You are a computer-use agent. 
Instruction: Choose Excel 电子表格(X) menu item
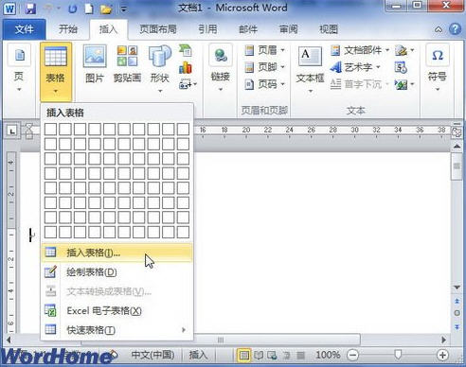[116, 311]
